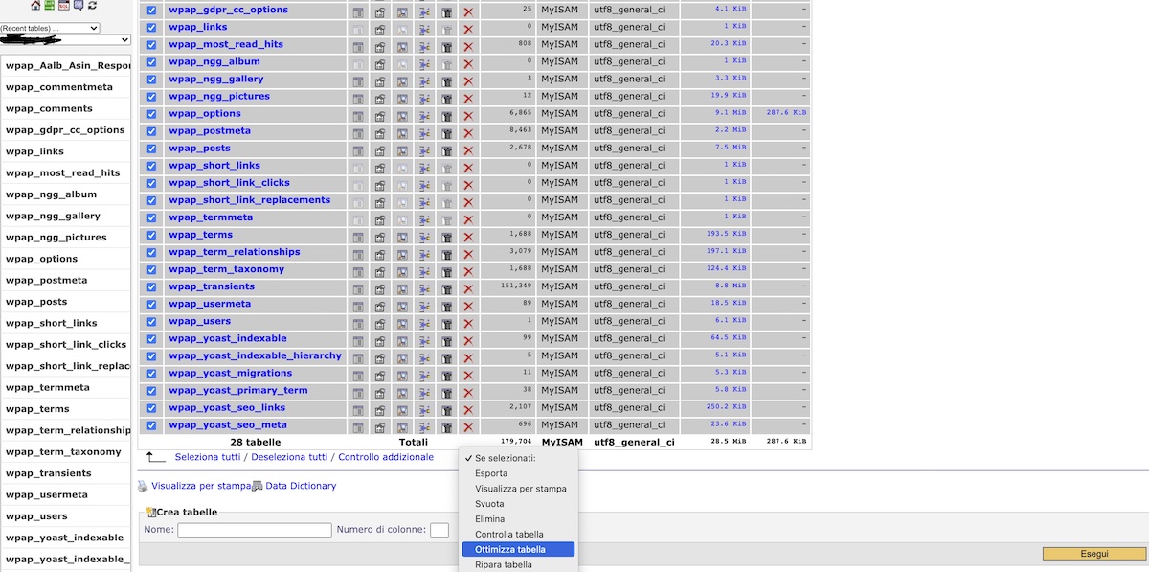The image size is (1149, 572).
Task: Open the documentation help icon
Action: point(79,5)
